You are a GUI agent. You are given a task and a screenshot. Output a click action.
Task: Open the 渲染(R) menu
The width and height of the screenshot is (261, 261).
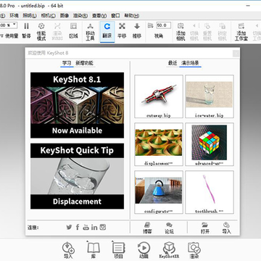pos(80,16)
